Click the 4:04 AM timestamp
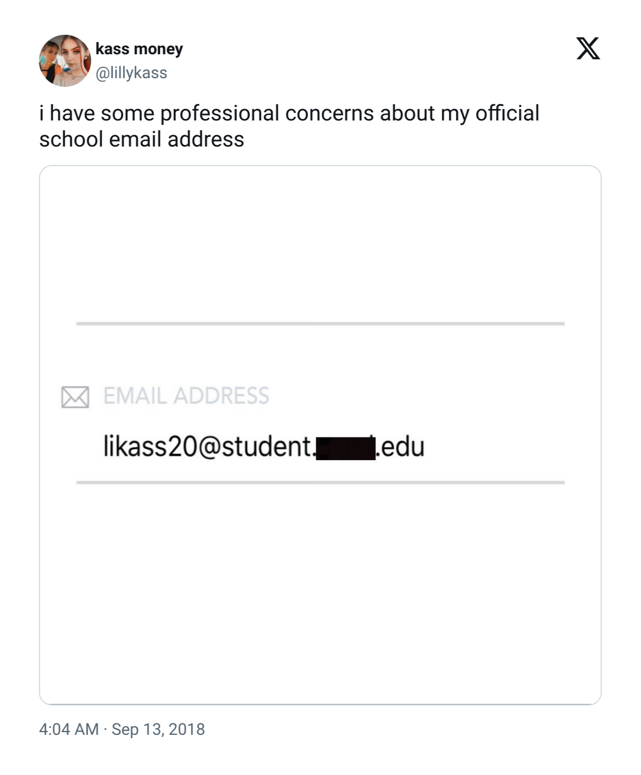641x775 pixels. [x=68, y=729]
